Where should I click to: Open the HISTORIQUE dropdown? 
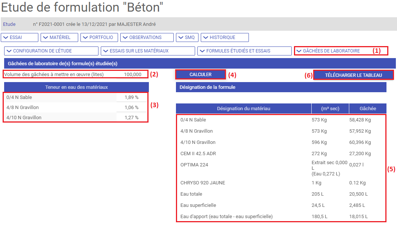224,37
